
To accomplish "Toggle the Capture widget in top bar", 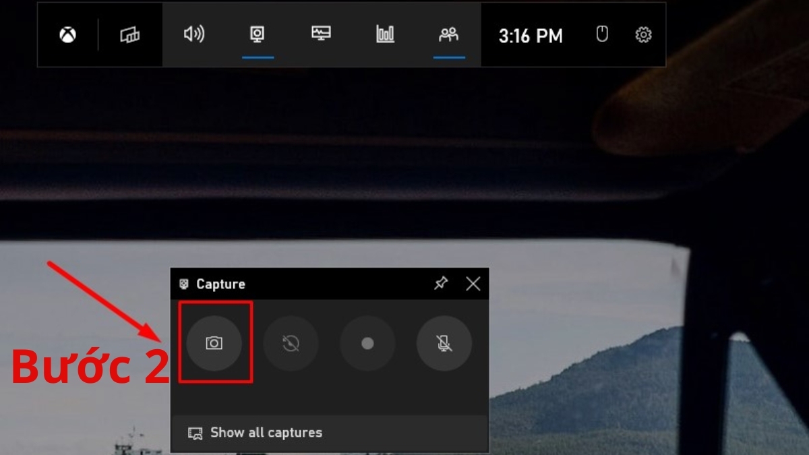I will coord(258,34).
